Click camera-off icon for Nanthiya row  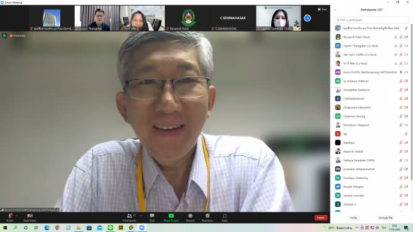click(x=406, y=143)
